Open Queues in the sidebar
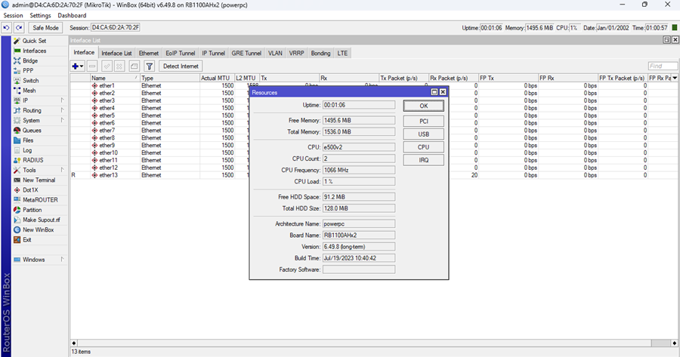680x357 pixels. [32, 131]
